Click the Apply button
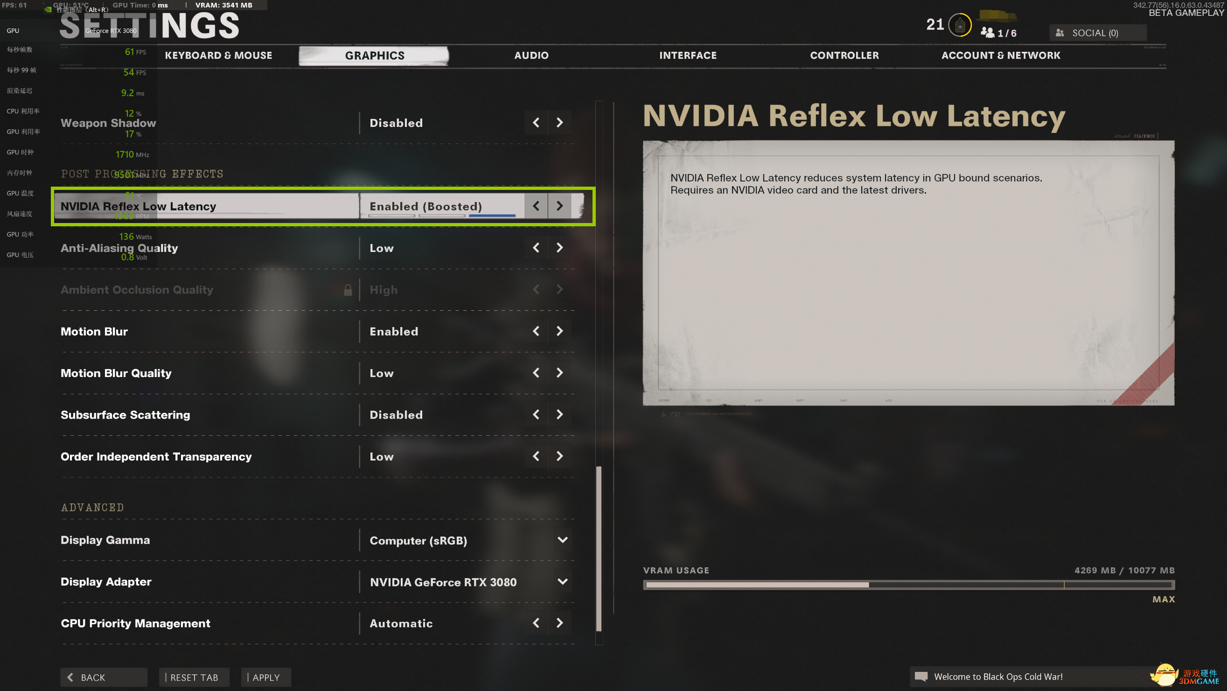This screenshot has height=691, width=1227. click(x=266, y=677)
